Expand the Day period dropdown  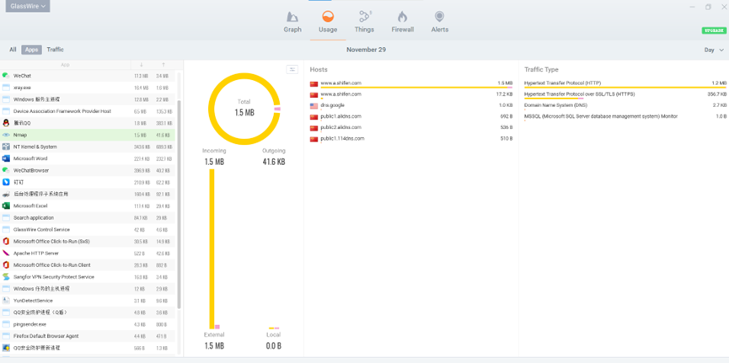[714, 50]
